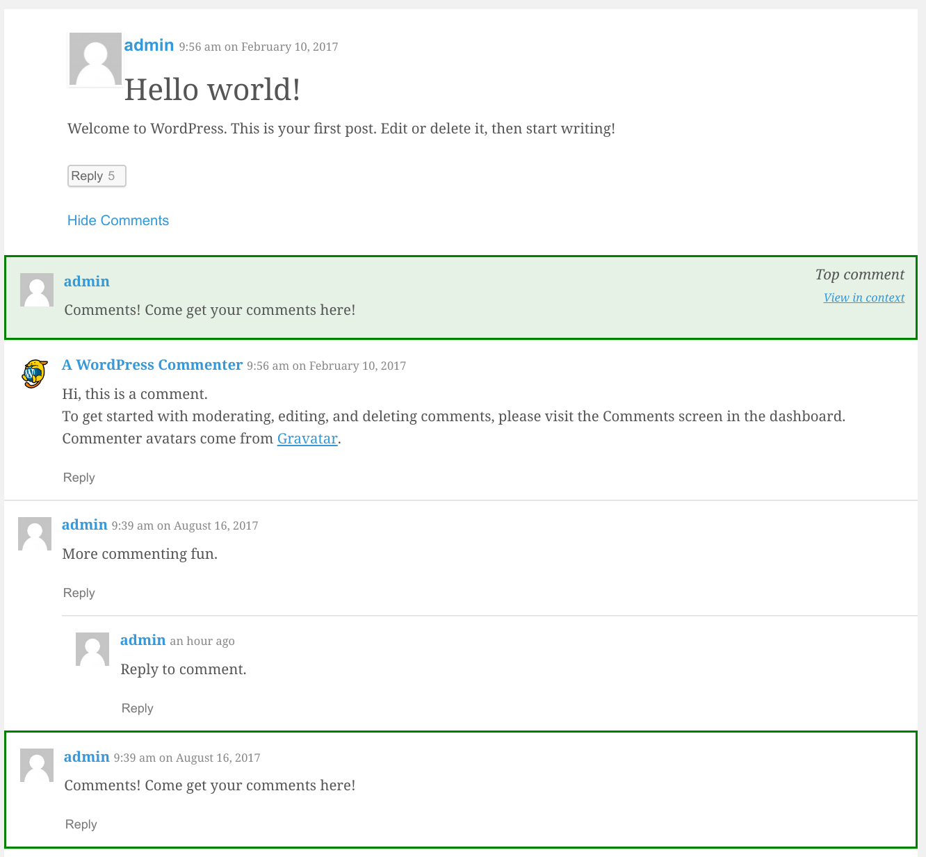Open the Hello world! post title
Viewport: 926px width, 857px height.
212,90
